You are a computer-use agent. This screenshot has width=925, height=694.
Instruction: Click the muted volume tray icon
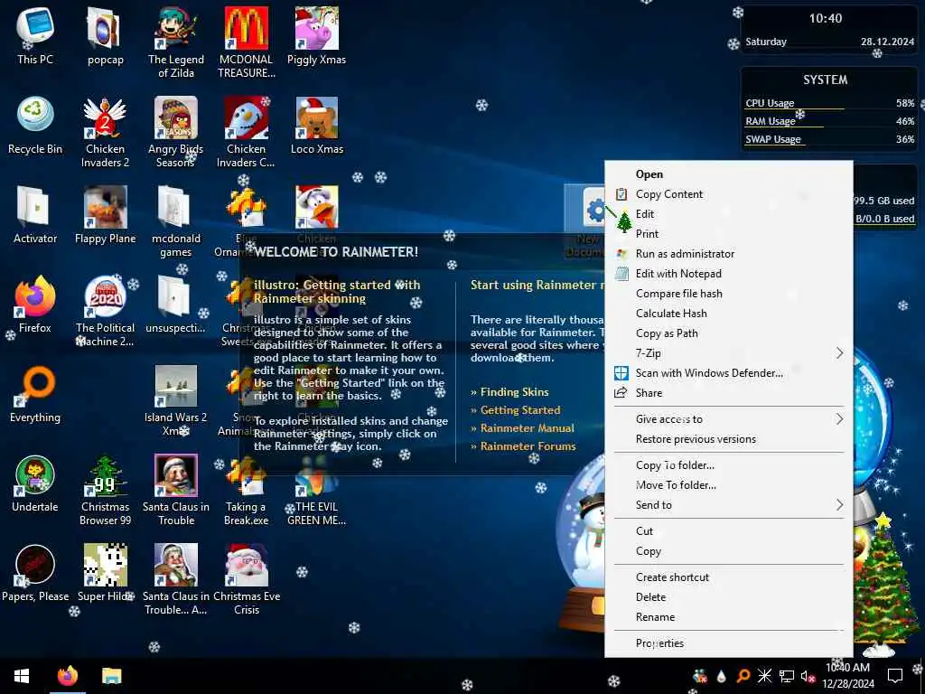[x=808, y=676]
